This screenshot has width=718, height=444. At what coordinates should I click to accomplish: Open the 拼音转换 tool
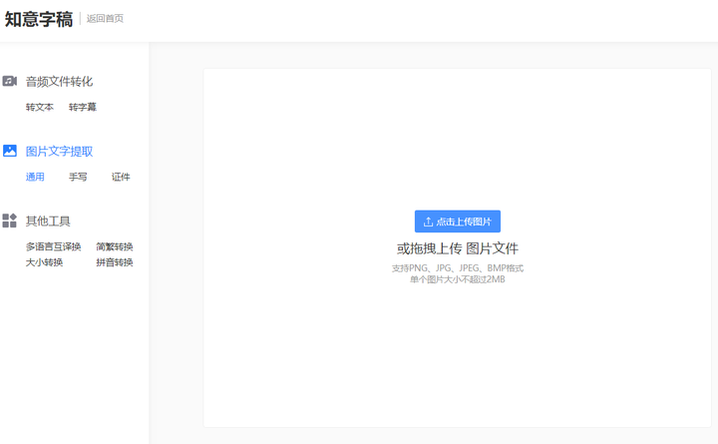coord(115,262)
